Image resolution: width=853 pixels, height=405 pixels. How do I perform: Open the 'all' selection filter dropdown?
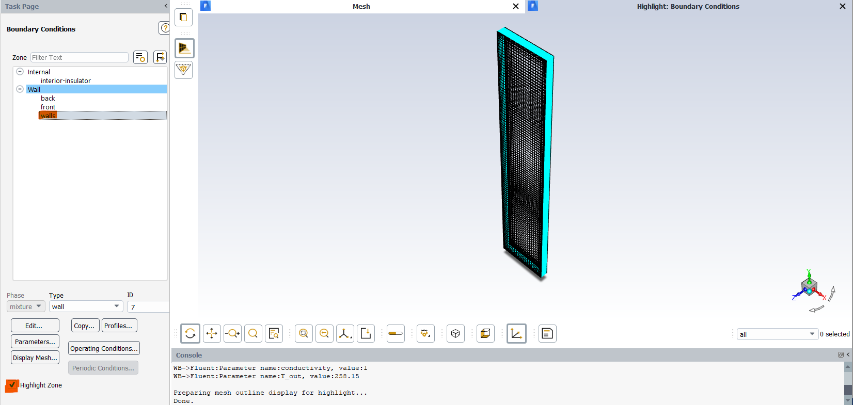[x=777, y=334]
